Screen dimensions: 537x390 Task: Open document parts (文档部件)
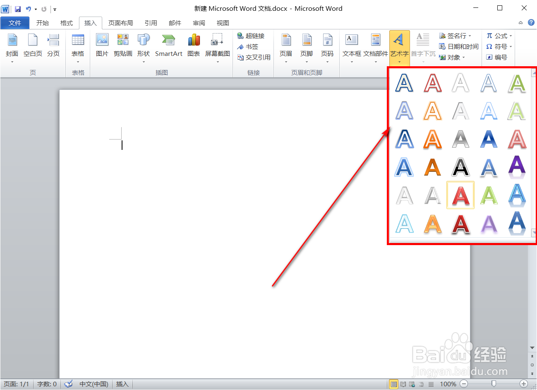click(376, 48)
